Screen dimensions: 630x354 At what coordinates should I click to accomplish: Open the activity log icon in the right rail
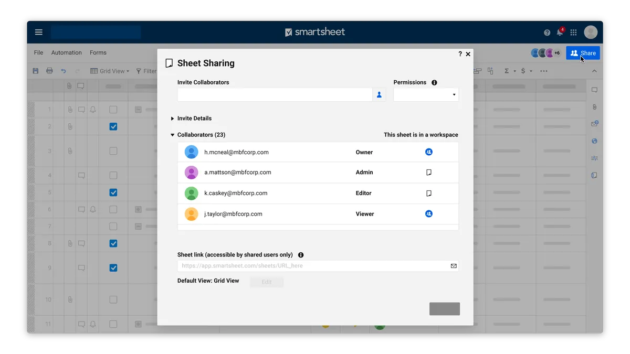(594, 158)
